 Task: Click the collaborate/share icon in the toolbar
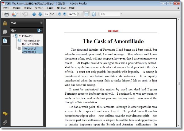(25, 14)
